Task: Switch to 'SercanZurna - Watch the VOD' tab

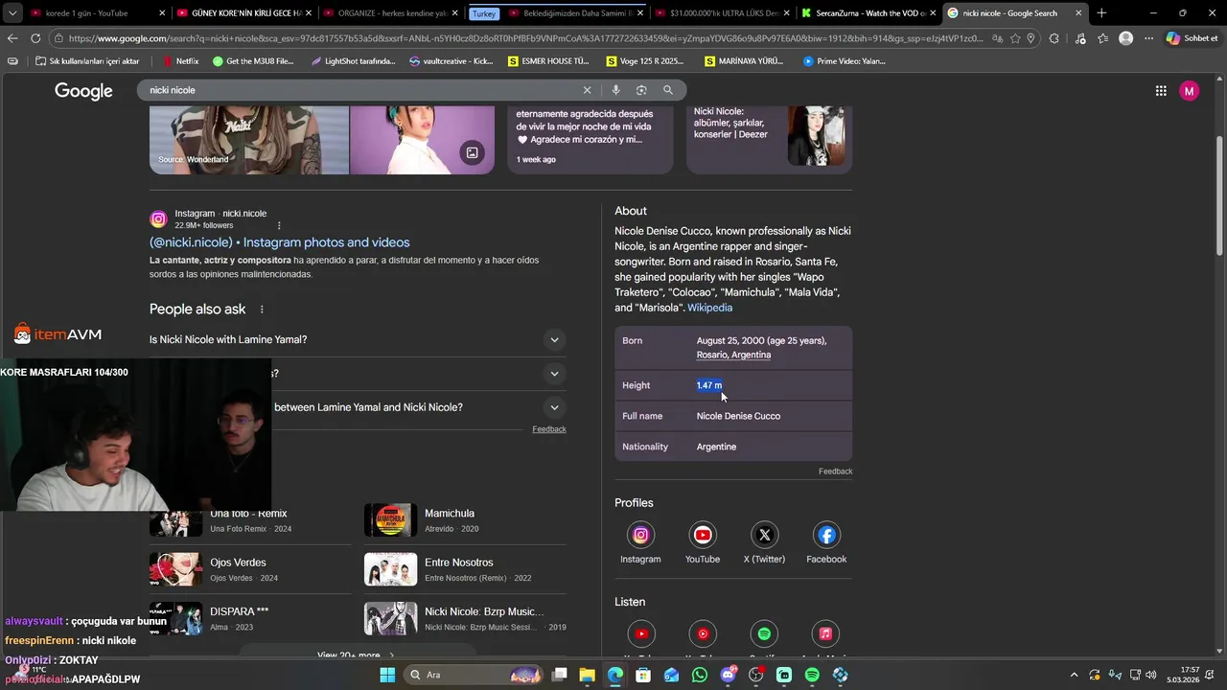Action: (868, 13)
